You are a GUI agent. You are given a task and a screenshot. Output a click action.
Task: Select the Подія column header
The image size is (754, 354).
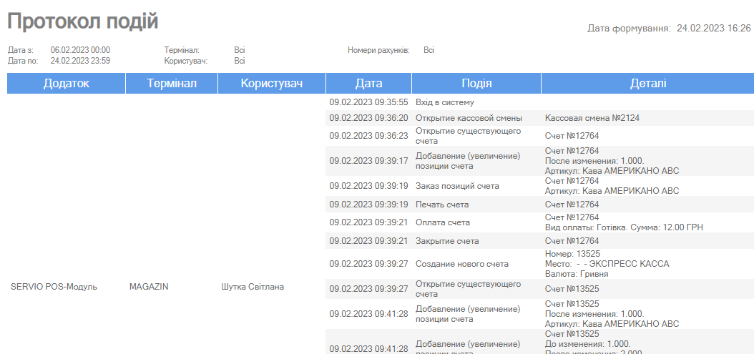[476, 84]
